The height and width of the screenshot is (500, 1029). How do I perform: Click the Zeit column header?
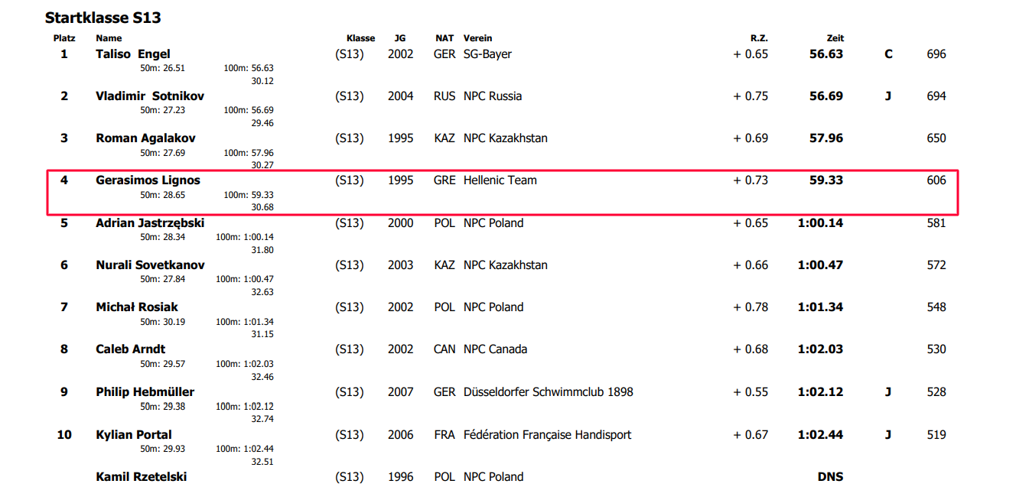(x=835, y=38)
